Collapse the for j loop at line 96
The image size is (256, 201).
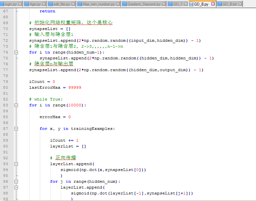point(16,181)
